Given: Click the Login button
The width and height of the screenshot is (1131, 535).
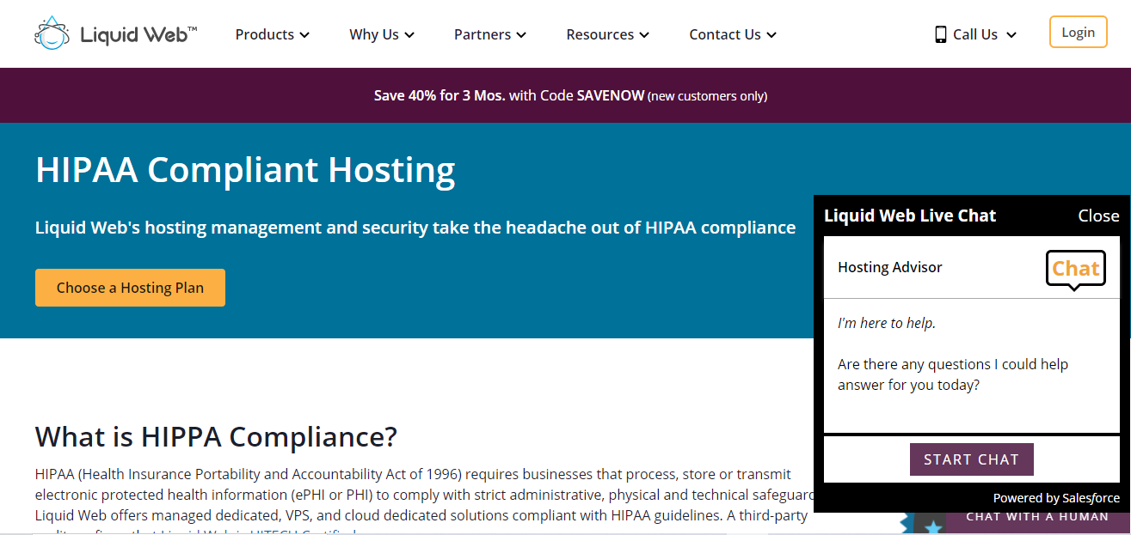Looking at the screenshot, I should [1078, 33].
